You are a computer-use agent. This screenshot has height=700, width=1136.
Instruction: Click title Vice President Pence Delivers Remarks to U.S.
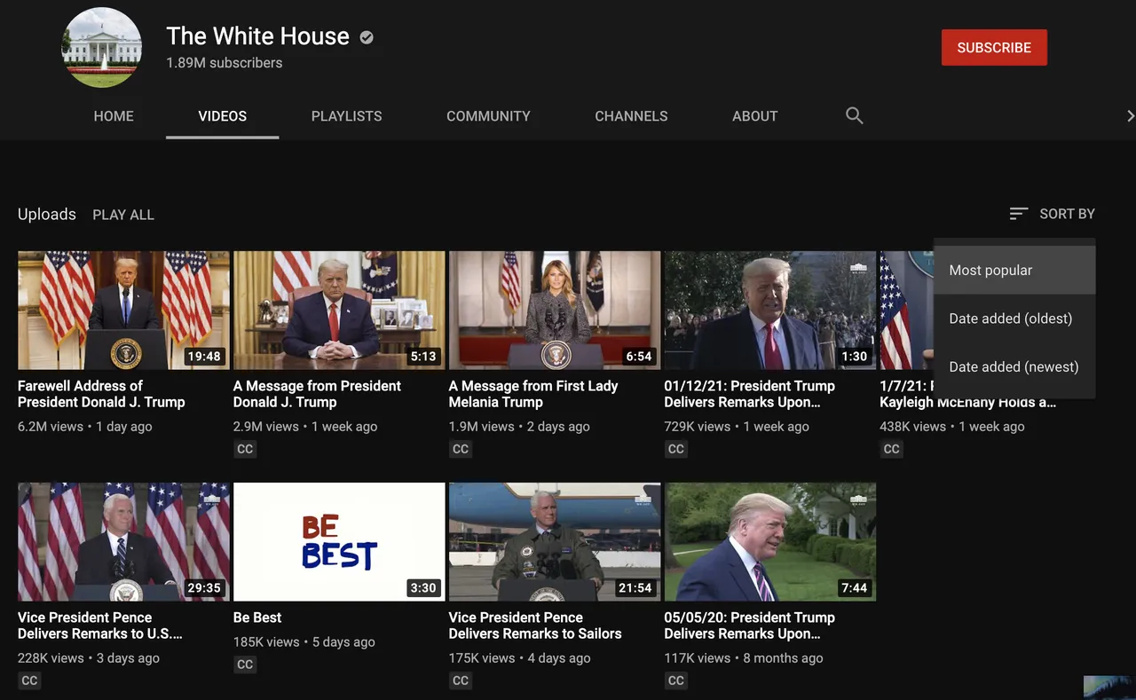[100, 625]
